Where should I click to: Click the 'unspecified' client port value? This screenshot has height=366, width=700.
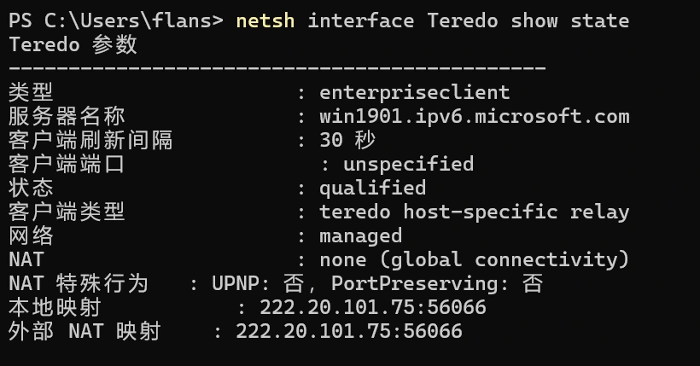coord(408,164)
